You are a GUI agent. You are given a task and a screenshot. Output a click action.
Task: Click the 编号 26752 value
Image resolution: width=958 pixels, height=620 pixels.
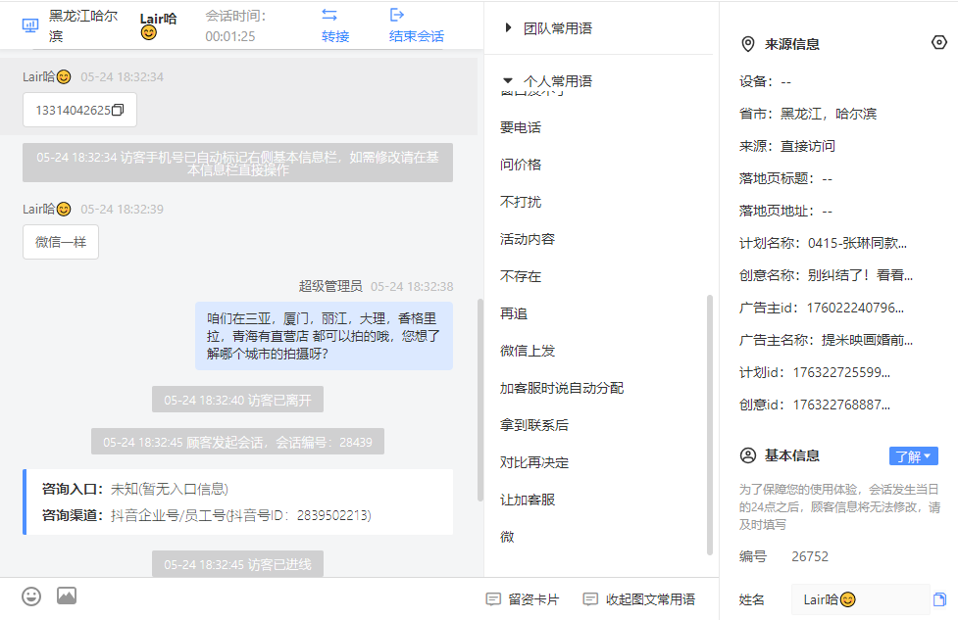coord(810,556)
